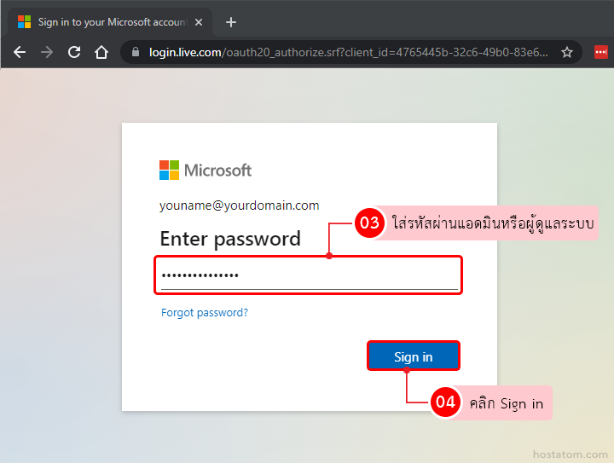Click the youname@yourdomain.com account text
Screen dimensions: 614x463
[239, 205]
